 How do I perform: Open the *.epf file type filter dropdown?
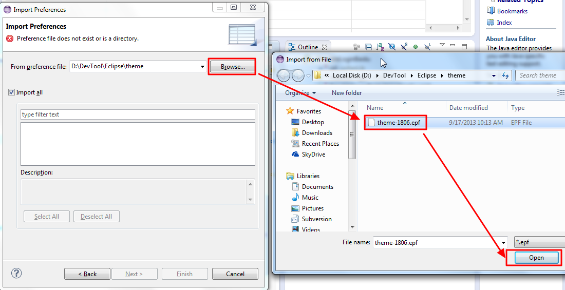click(x=539, y=242)
